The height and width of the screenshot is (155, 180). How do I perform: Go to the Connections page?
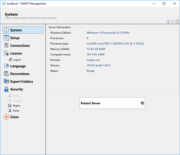coord(20,46)
